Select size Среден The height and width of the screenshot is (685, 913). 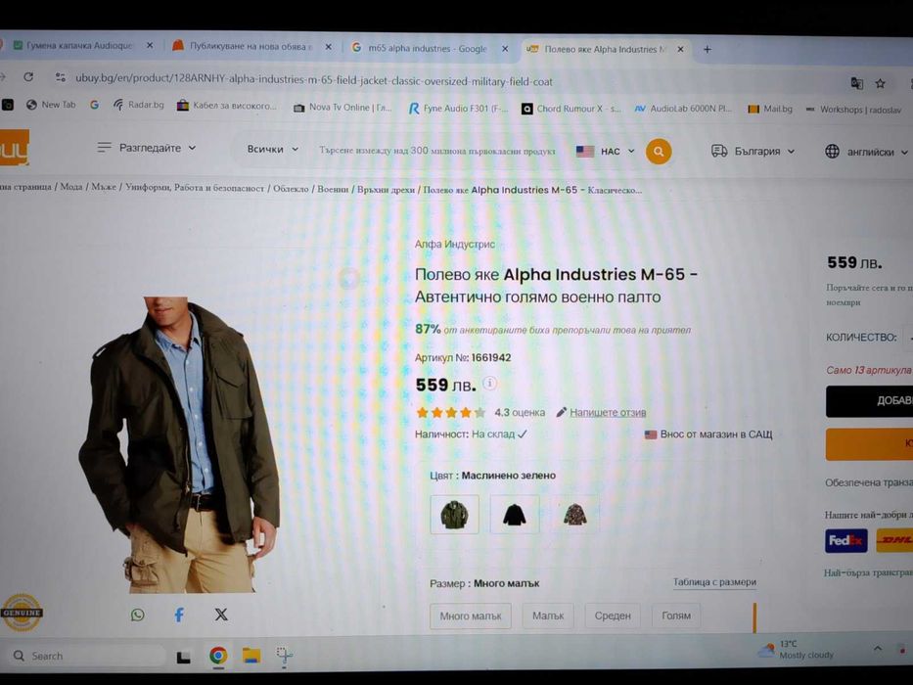pyautogui.click(x=613, y=616)
